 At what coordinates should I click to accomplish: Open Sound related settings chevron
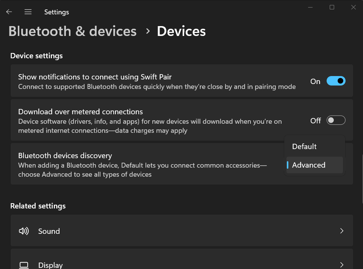[x=342, y=231]
